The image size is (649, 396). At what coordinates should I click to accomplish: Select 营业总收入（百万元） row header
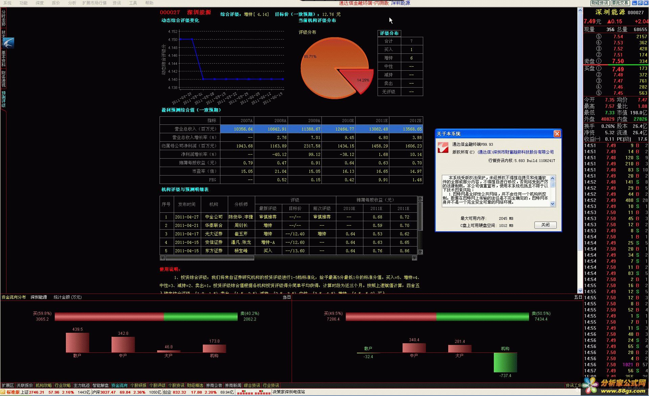click(x=190, y=129)
